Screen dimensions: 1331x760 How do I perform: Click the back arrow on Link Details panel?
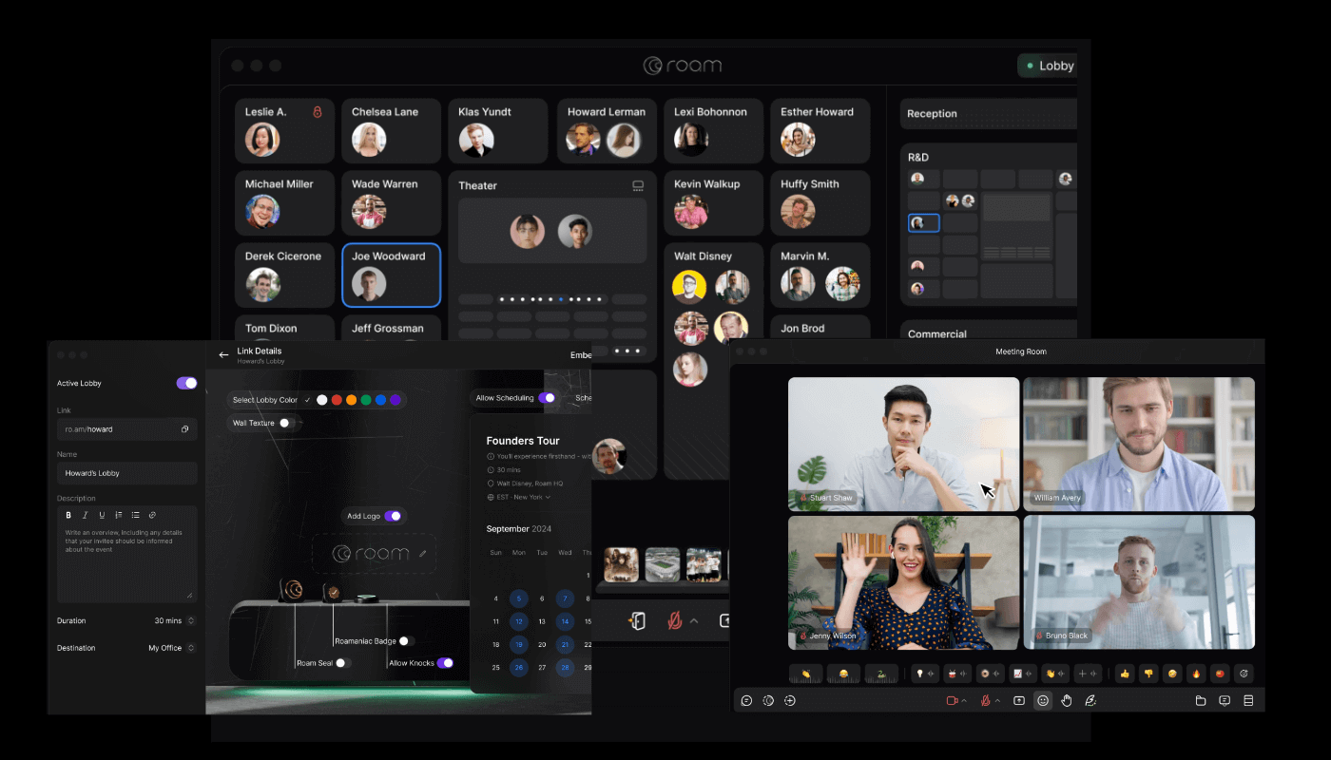222,353
